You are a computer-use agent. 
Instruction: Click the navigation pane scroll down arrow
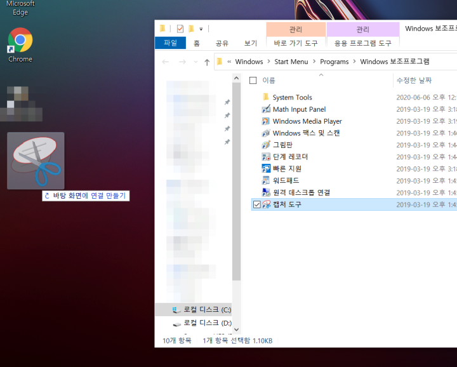(236, 330)
